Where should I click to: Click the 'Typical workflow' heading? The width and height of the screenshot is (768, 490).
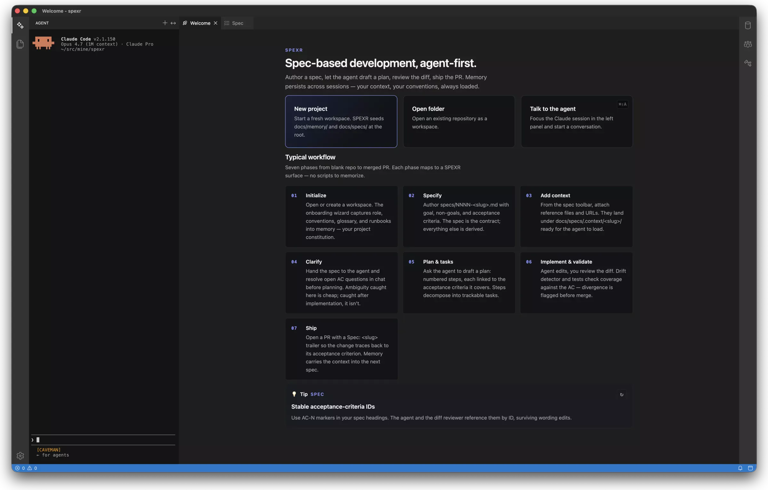[x=310, y=157]
